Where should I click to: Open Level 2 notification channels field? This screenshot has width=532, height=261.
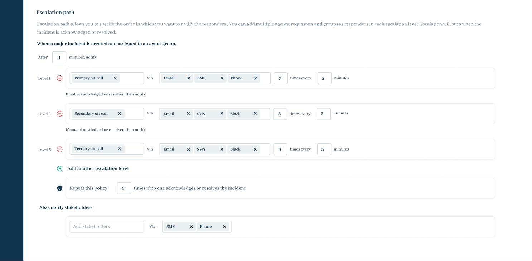pyautogui.click(x=265, y=114)
